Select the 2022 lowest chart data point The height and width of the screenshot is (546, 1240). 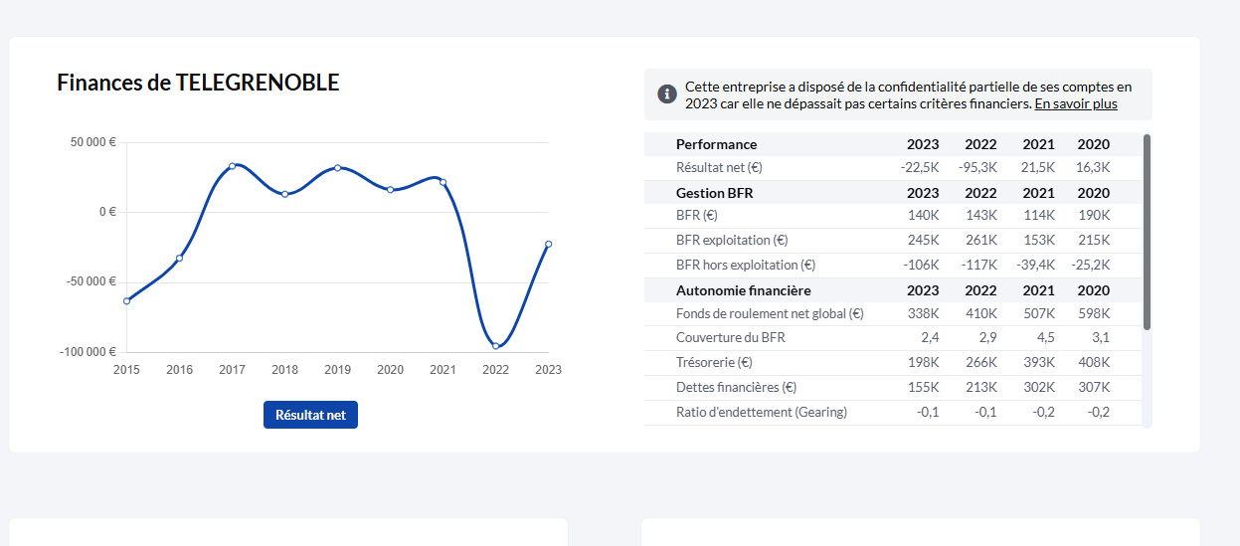click(495, 346)
